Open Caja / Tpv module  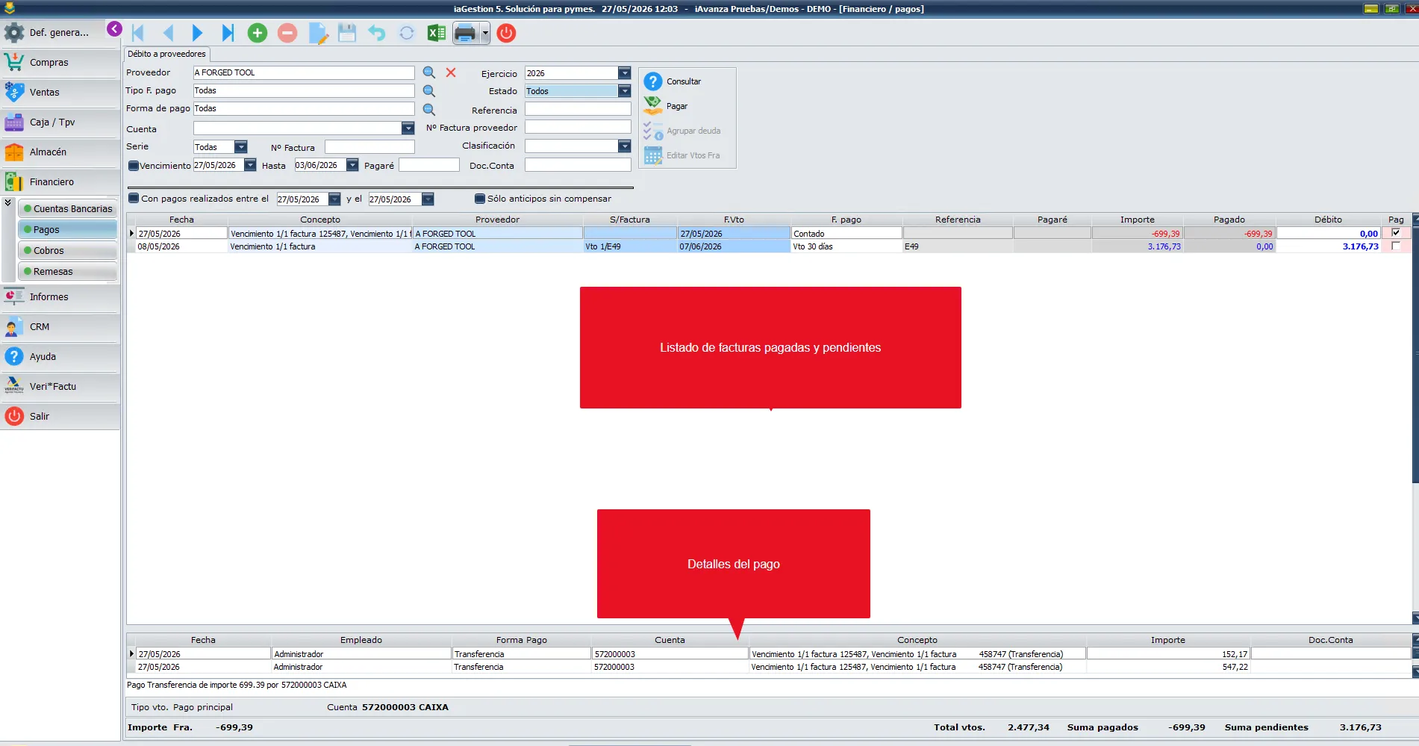60,122
